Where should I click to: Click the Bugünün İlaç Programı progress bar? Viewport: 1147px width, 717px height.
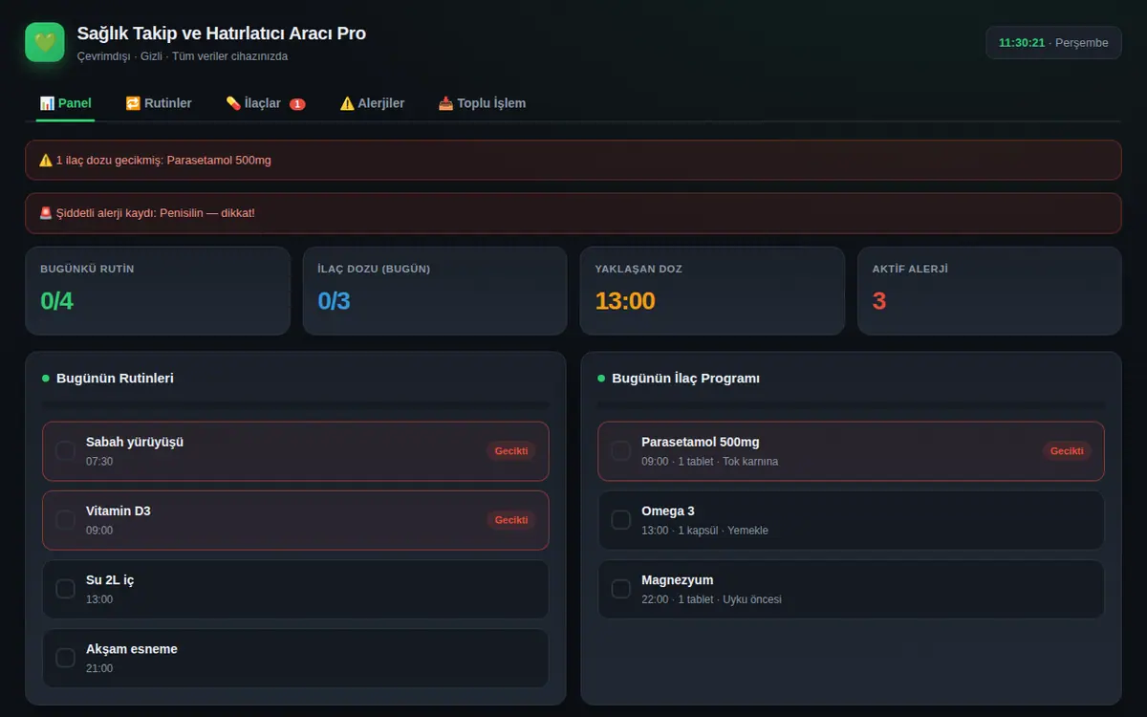coord(851,405)
